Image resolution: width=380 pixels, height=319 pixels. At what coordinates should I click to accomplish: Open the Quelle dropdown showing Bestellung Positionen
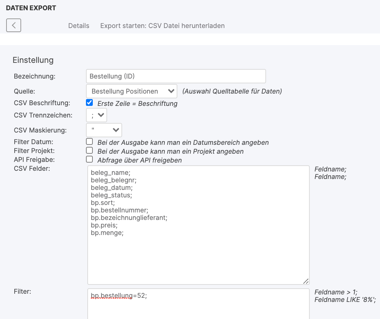pyautogui.click(x=132, y=91)
